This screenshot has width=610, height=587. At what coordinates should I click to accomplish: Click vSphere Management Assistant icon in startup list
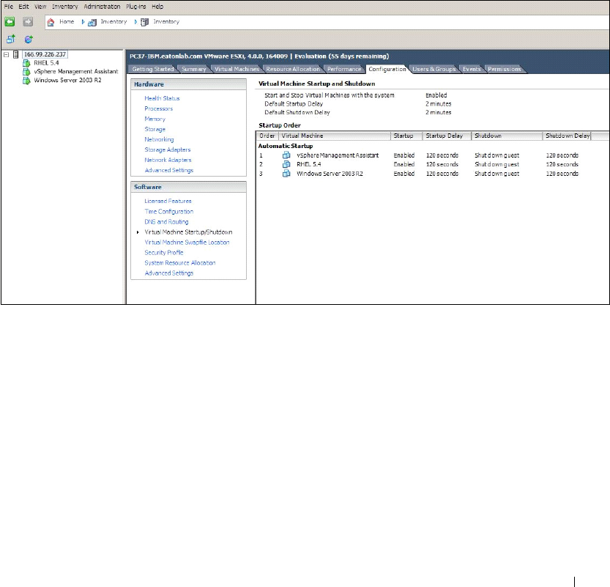286,155
